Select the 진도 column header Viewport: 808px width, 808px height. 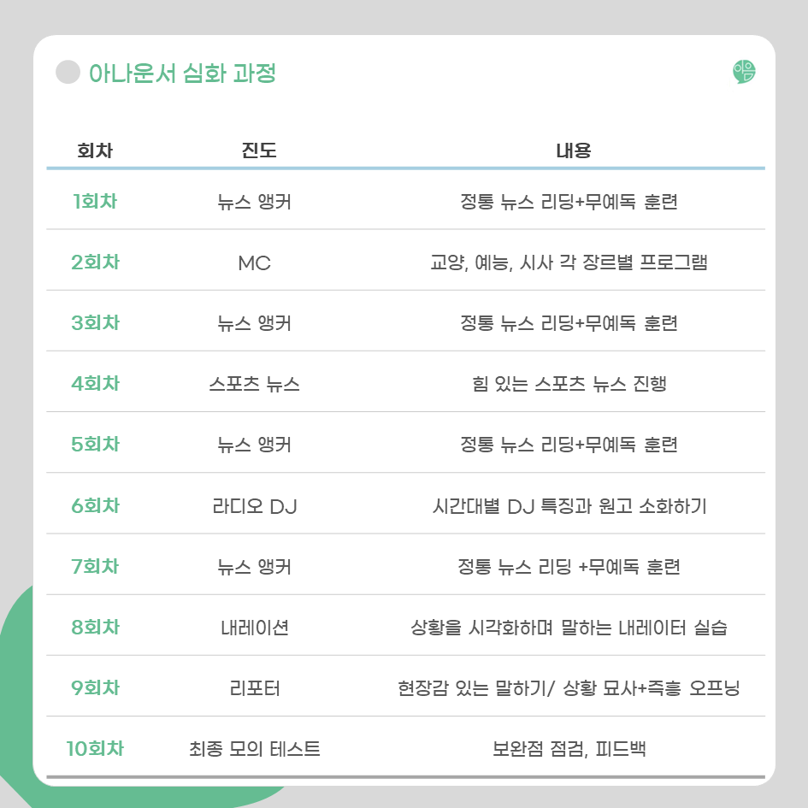tap(255, 151)
